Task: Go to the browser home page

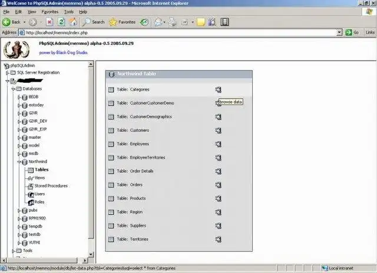Action: (73, 22)
